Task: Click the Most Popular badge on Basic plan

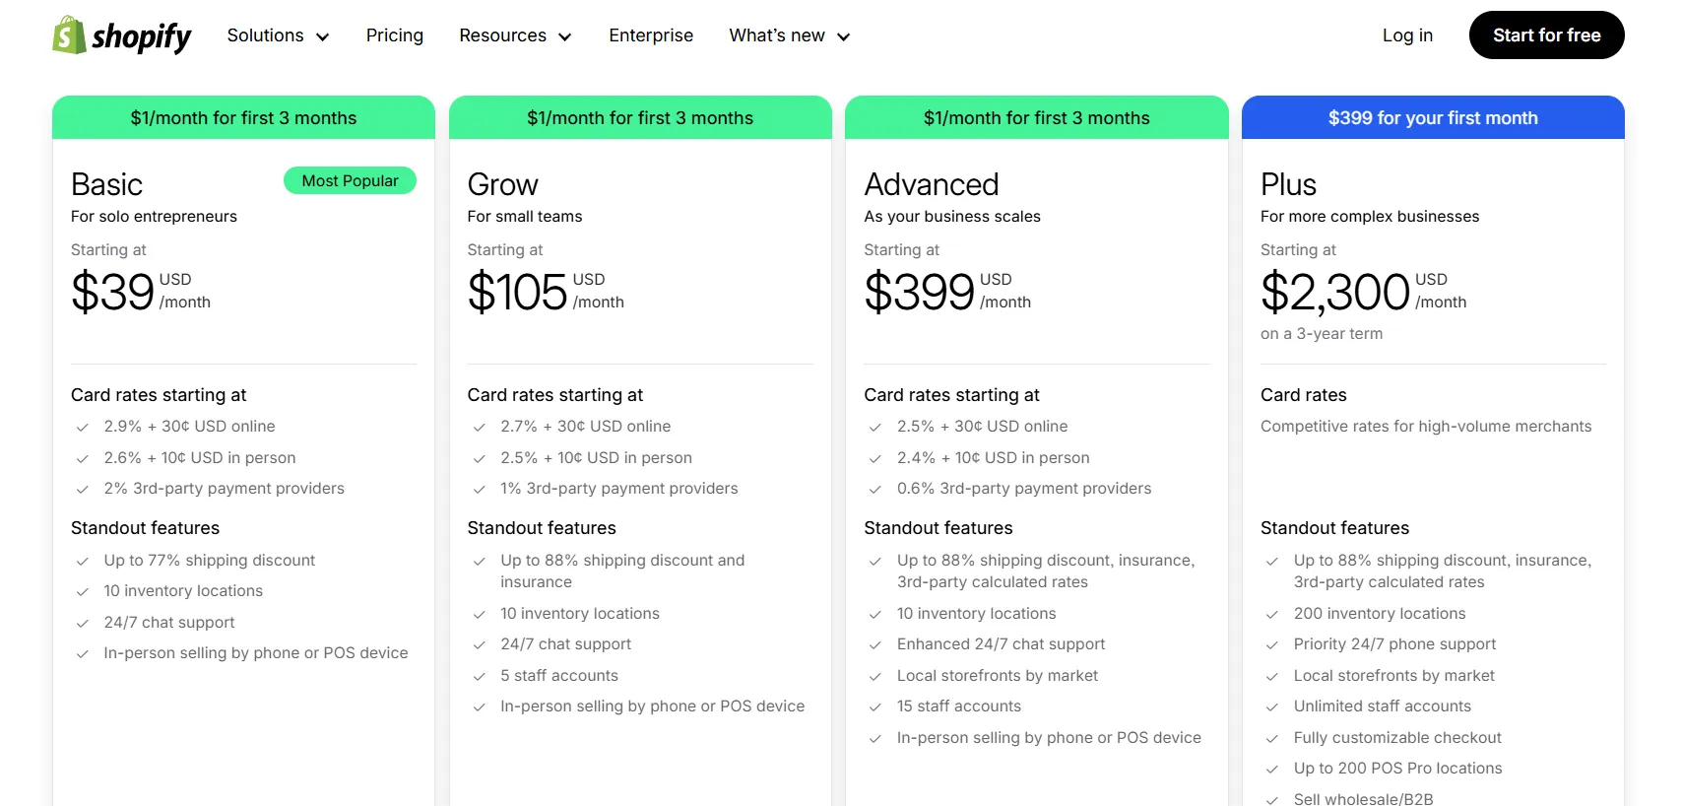Action: [x=350, y=180]
